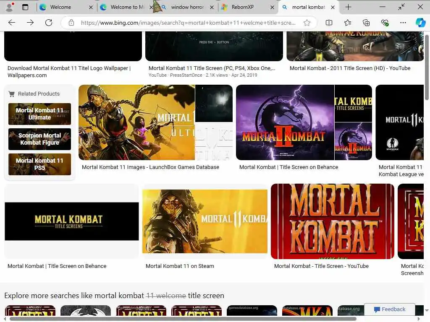Click the Related Products cart icon
This screenshot has width=430, height=322.
click(x=11, y=94)
